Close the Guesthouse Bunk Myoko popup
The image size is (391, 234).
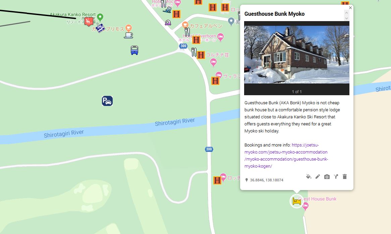click(350, 8)
